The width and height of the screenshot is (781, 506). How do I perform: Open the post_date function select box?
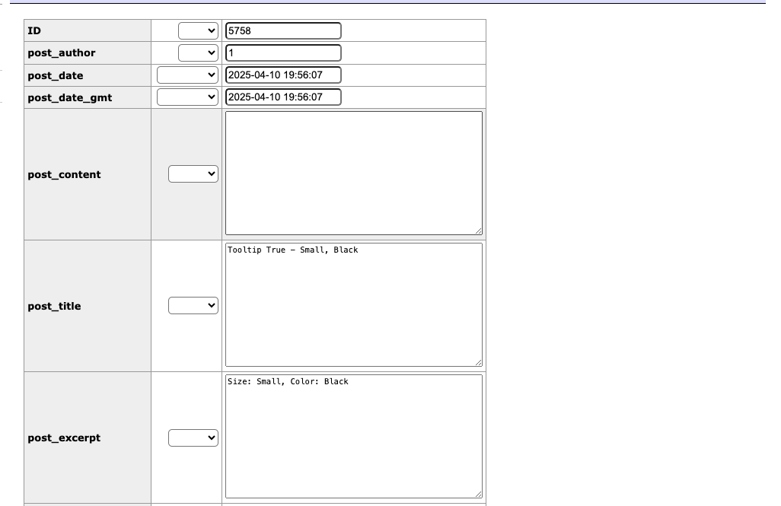pyautogui.click(x=187, y=75)
